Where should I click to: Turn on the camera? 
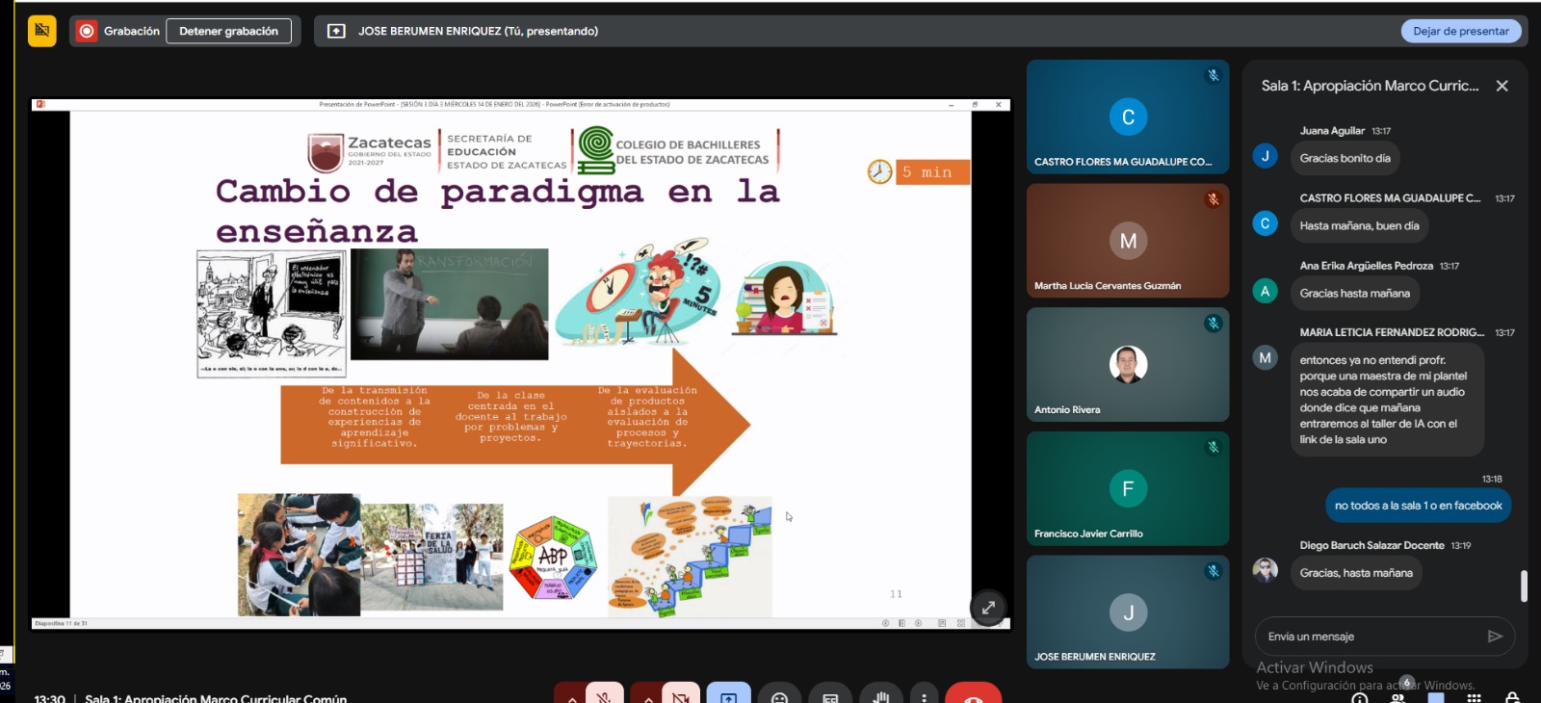[681, 695]
